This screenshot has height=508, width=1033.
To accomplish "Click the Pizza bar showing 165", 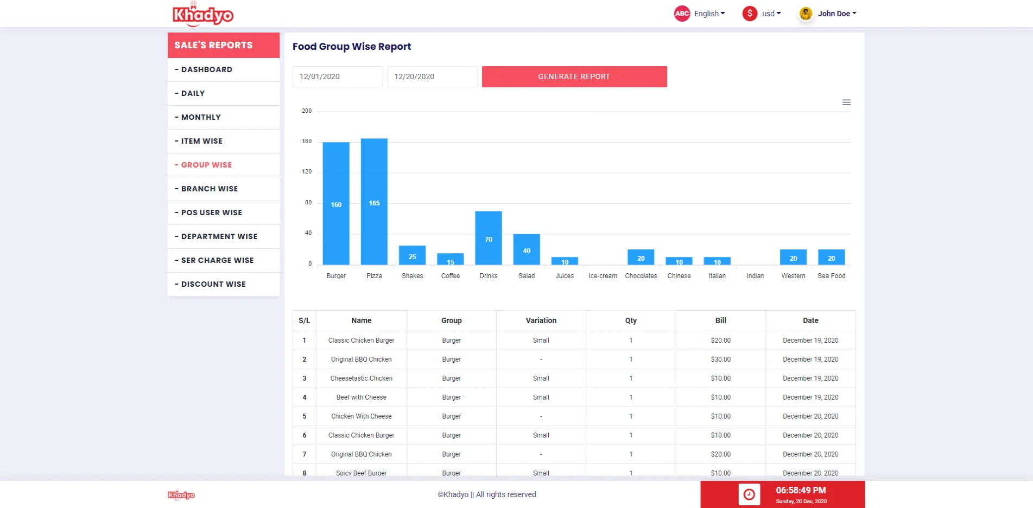I will pos(374,202).
